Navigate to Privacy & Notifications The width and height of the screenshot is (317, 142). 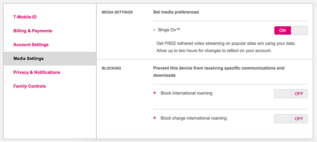pyautogui.click(x=37, y=72)
